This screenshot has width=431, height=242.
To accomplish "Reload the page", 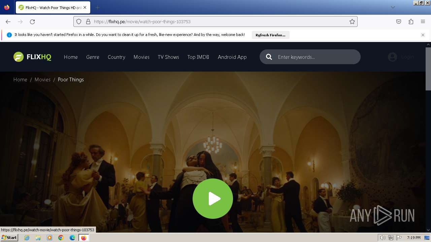I will [x=32, y=22].
